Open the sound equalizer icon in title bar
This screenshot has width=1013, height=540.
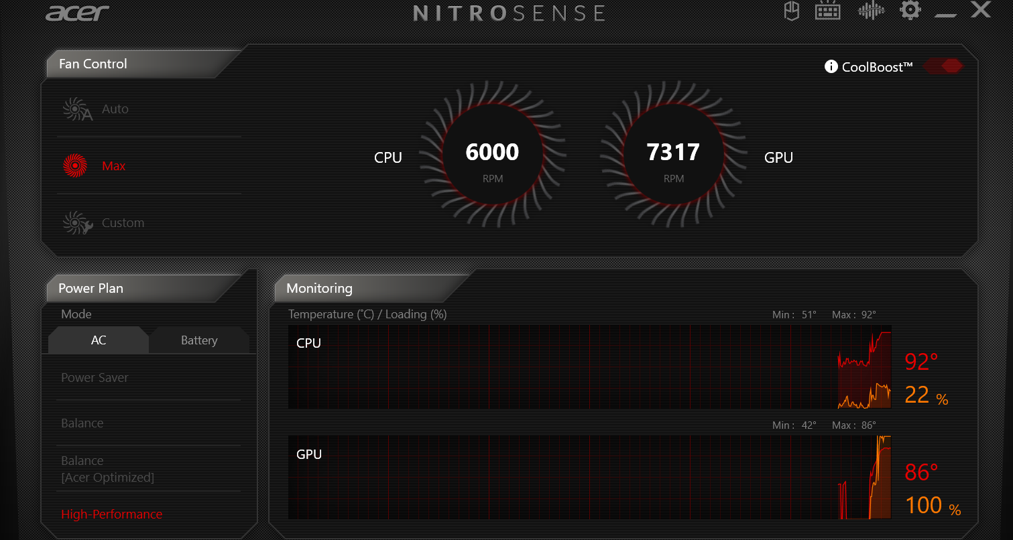[x=872, y=11]
